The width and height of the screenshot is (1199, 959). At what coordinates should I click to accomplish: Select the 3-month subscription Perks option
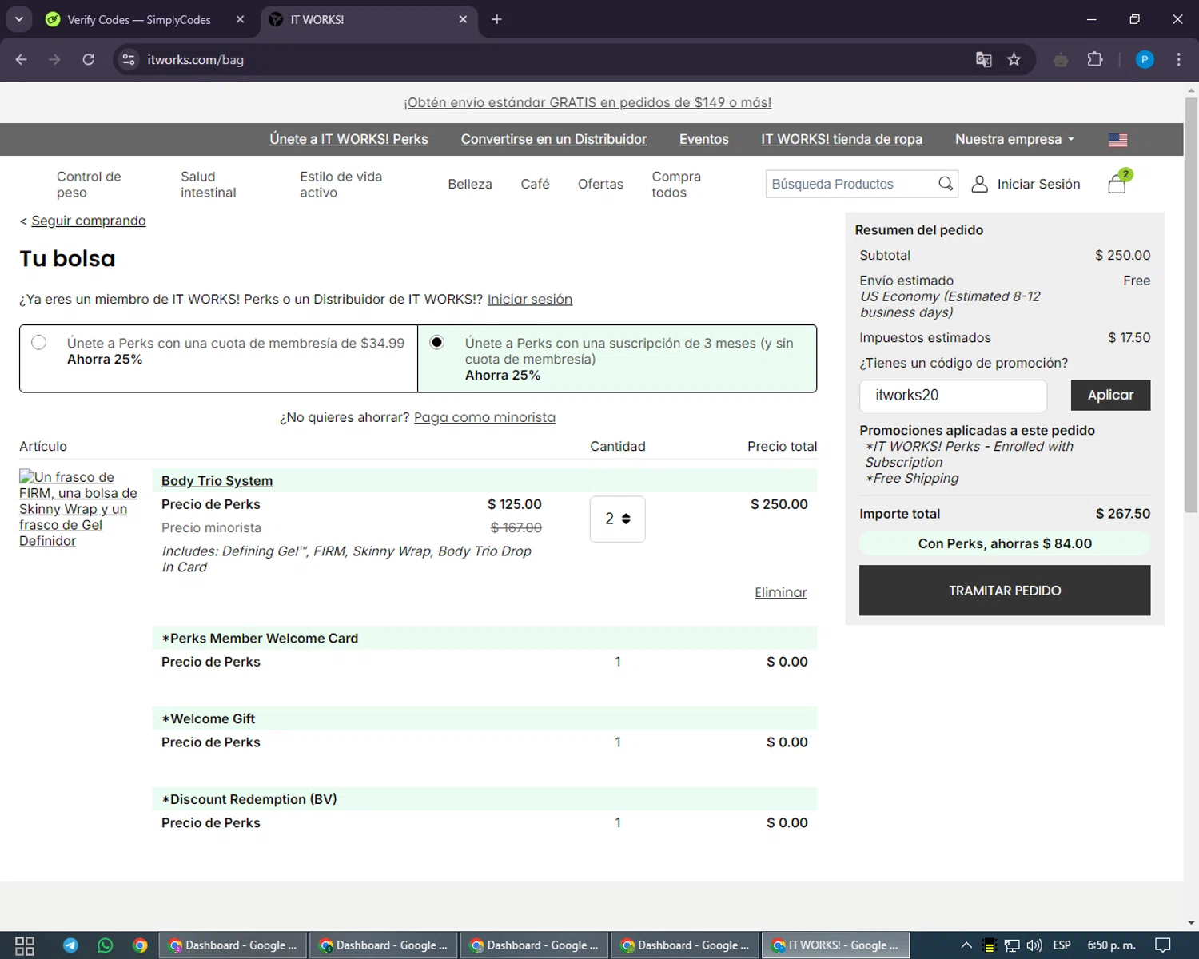click(437, 343)
